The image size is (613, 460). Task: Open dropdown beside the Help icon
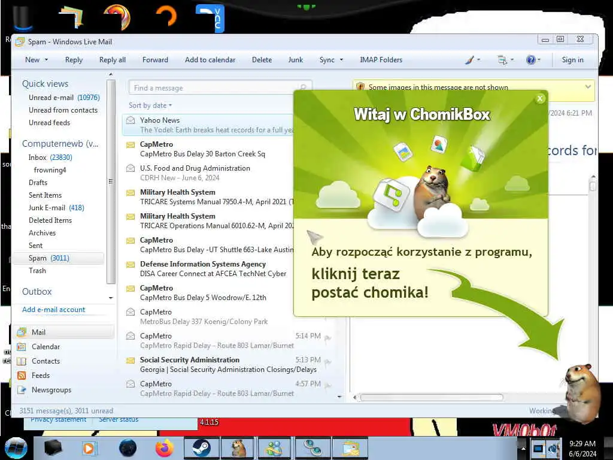[x=539, y=60]
